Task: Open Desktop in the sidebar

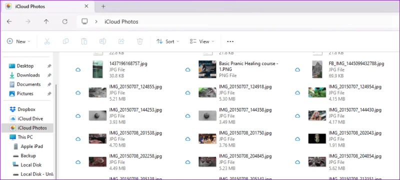Action: (x=25, y=66)
